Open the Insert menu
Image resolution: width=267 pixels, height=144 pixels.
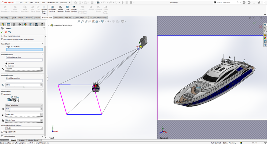(37, 3)
